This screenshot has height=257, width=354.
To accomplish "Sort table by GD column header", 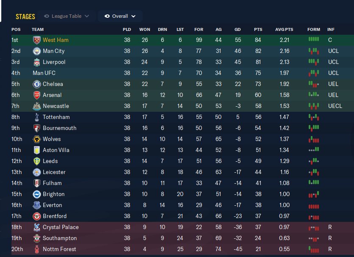I will (x=237, y=30).
